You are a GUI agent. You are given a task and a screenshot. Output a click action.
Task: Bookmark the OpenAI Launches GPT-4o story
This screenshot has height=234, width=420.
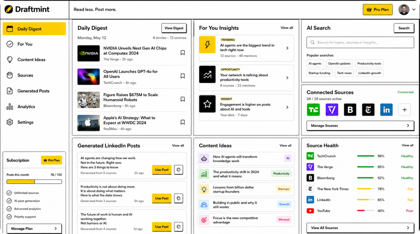183,76
